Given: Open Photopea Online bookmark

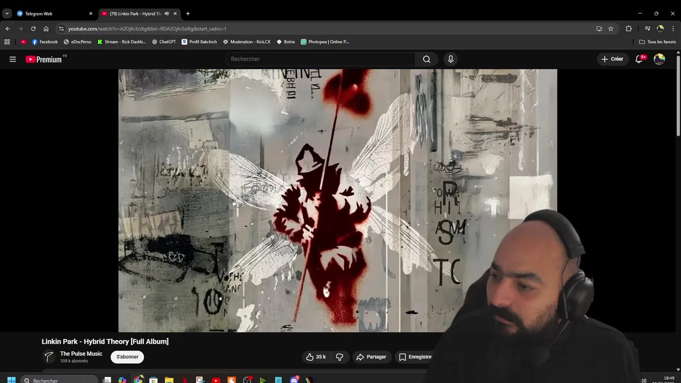Looking at the screenshot, I should (x=325, y=41).
